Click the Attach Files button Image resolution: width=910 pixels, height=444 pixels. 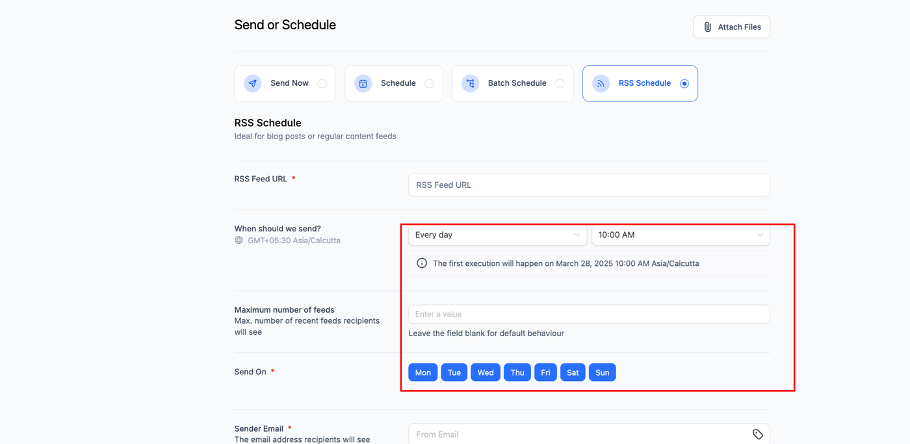(731, 27)
